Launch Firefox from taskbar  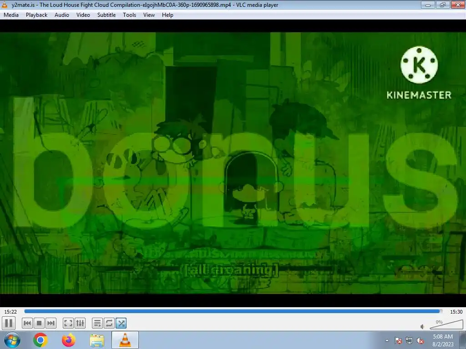[68, 340]
